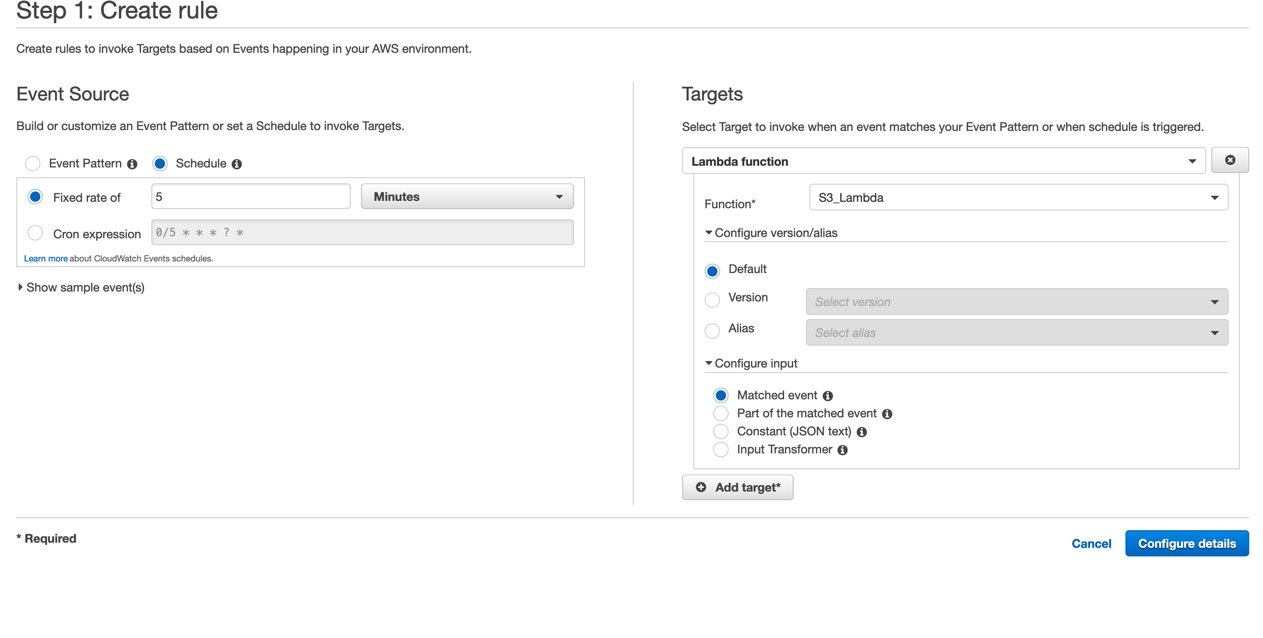This screenshot has height=638, width=1263.
Task: Remove the Lambda function target
Action: [x=1229, y=160]
